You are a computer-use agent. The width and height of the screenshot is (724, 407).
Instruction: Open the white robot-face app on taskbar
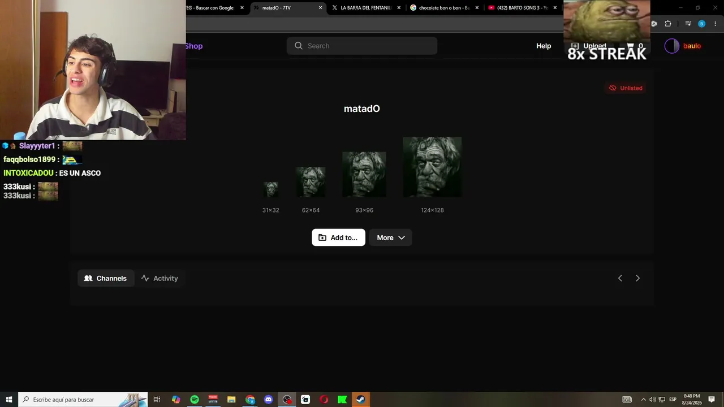[305, 400]
